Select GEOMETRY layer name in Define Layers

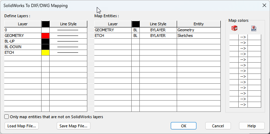[23, 36]
